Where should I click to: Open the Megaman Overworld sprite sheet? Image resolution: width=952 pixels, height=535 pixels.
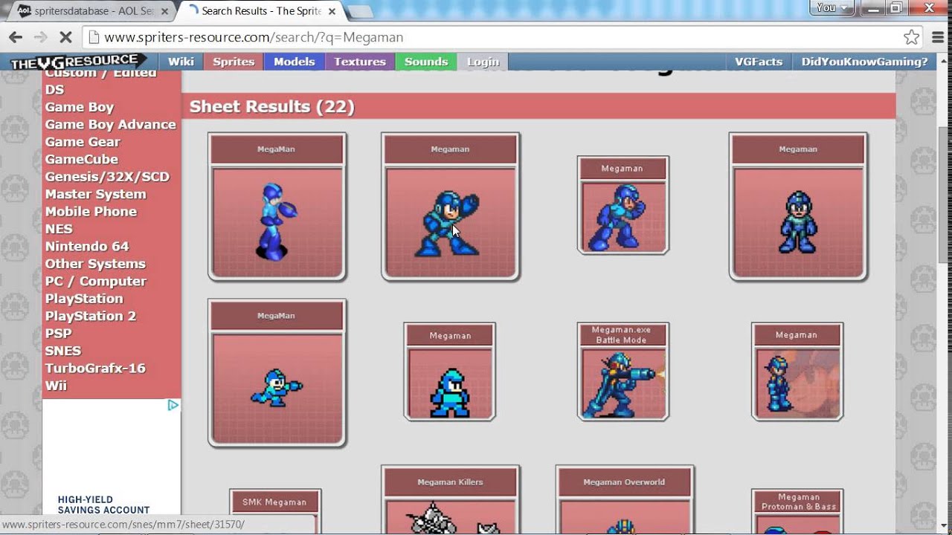tap(624, 500)
